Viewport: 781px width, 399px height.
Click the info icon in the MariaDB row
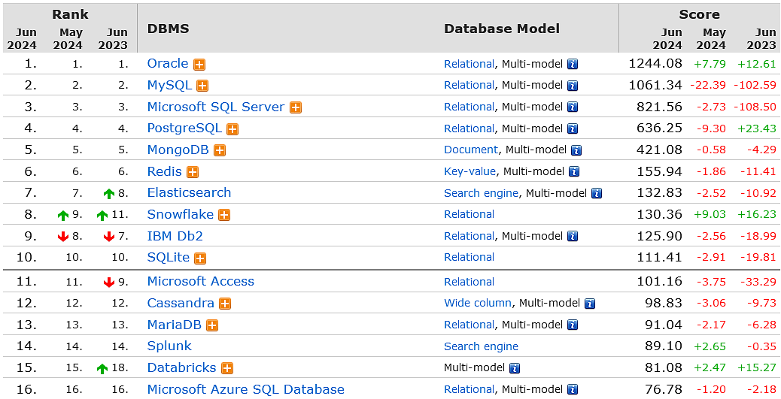(573, 325)
